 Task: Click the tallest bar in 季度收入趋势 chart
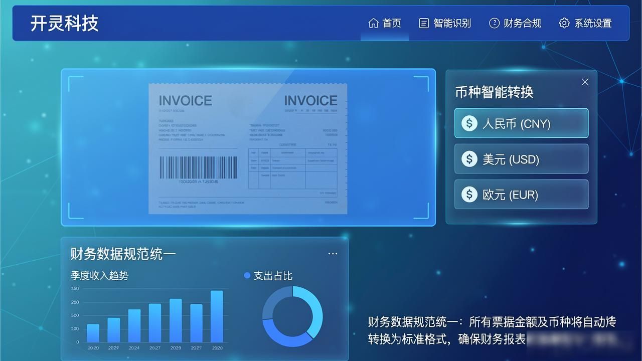click(x=217, y=316)
